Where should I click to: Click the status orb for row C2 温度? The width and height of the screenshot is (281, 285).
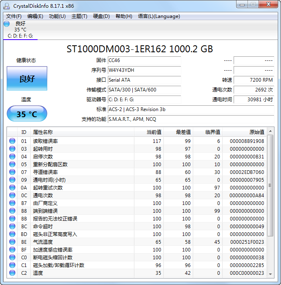12,273
